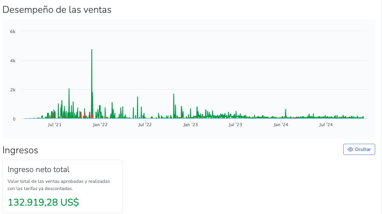Click the 2k y-axis label
382x214 pixels.
click(x=13, y=90)
